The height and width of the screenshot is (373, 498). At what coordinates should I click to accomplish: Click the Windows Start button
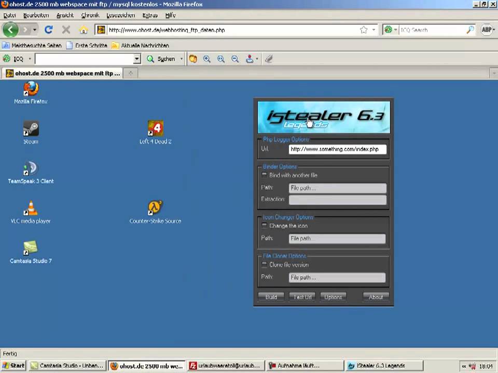click(x=13, y=366)
